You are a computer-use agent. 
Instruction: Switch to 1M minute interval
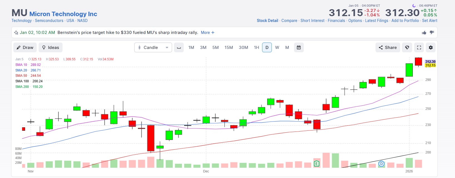point(191,48)
